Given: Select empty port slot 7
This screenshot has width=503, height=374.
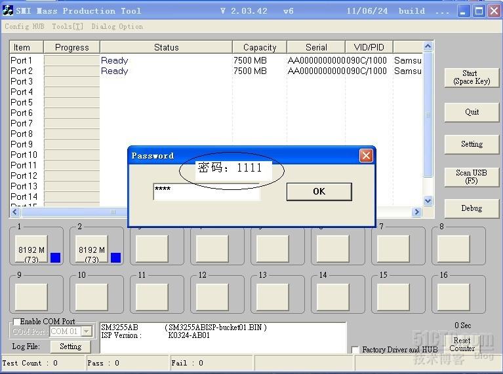Looking at the screenshot, I should point(393,249).
